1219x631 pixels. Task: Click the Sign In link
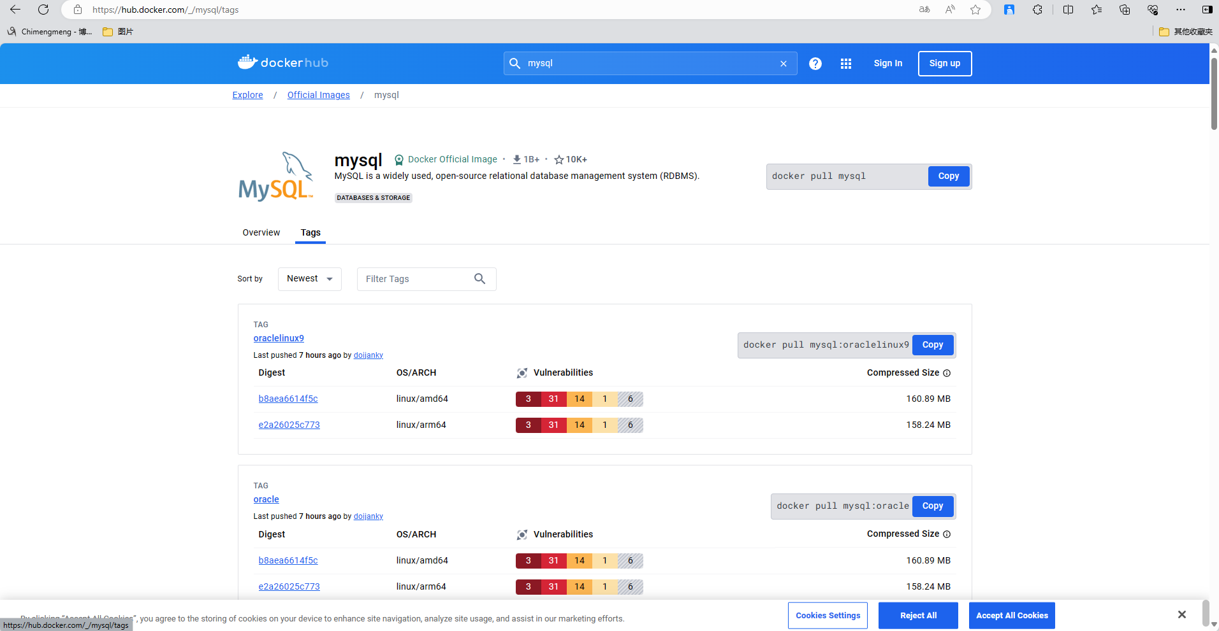[888, 63]
